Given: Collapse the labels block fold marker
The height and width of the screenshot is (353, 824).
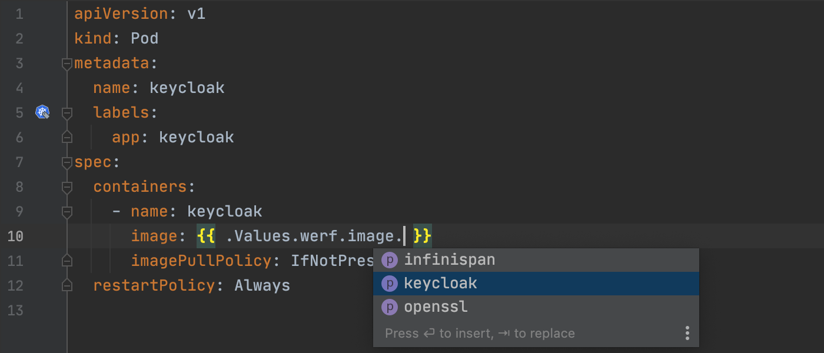Looking at the screenshot, I should 67,112.
